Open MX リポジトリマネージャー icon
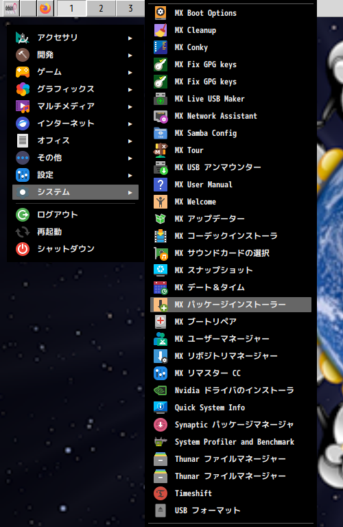This screenshot has width=343, height=527. (161, 355)
